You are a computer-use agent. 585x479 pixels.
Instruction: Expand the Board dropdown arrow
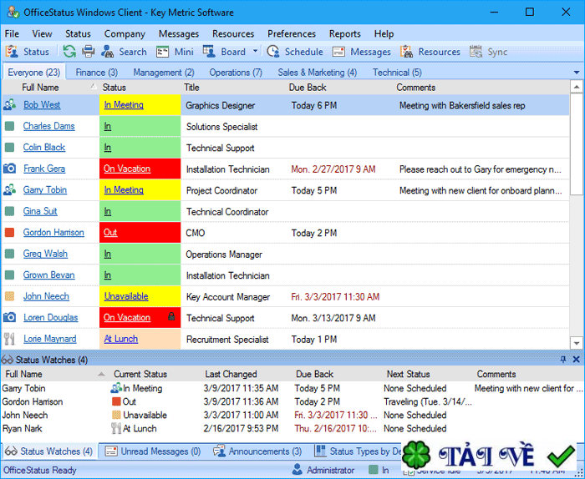tap(254, 52)
